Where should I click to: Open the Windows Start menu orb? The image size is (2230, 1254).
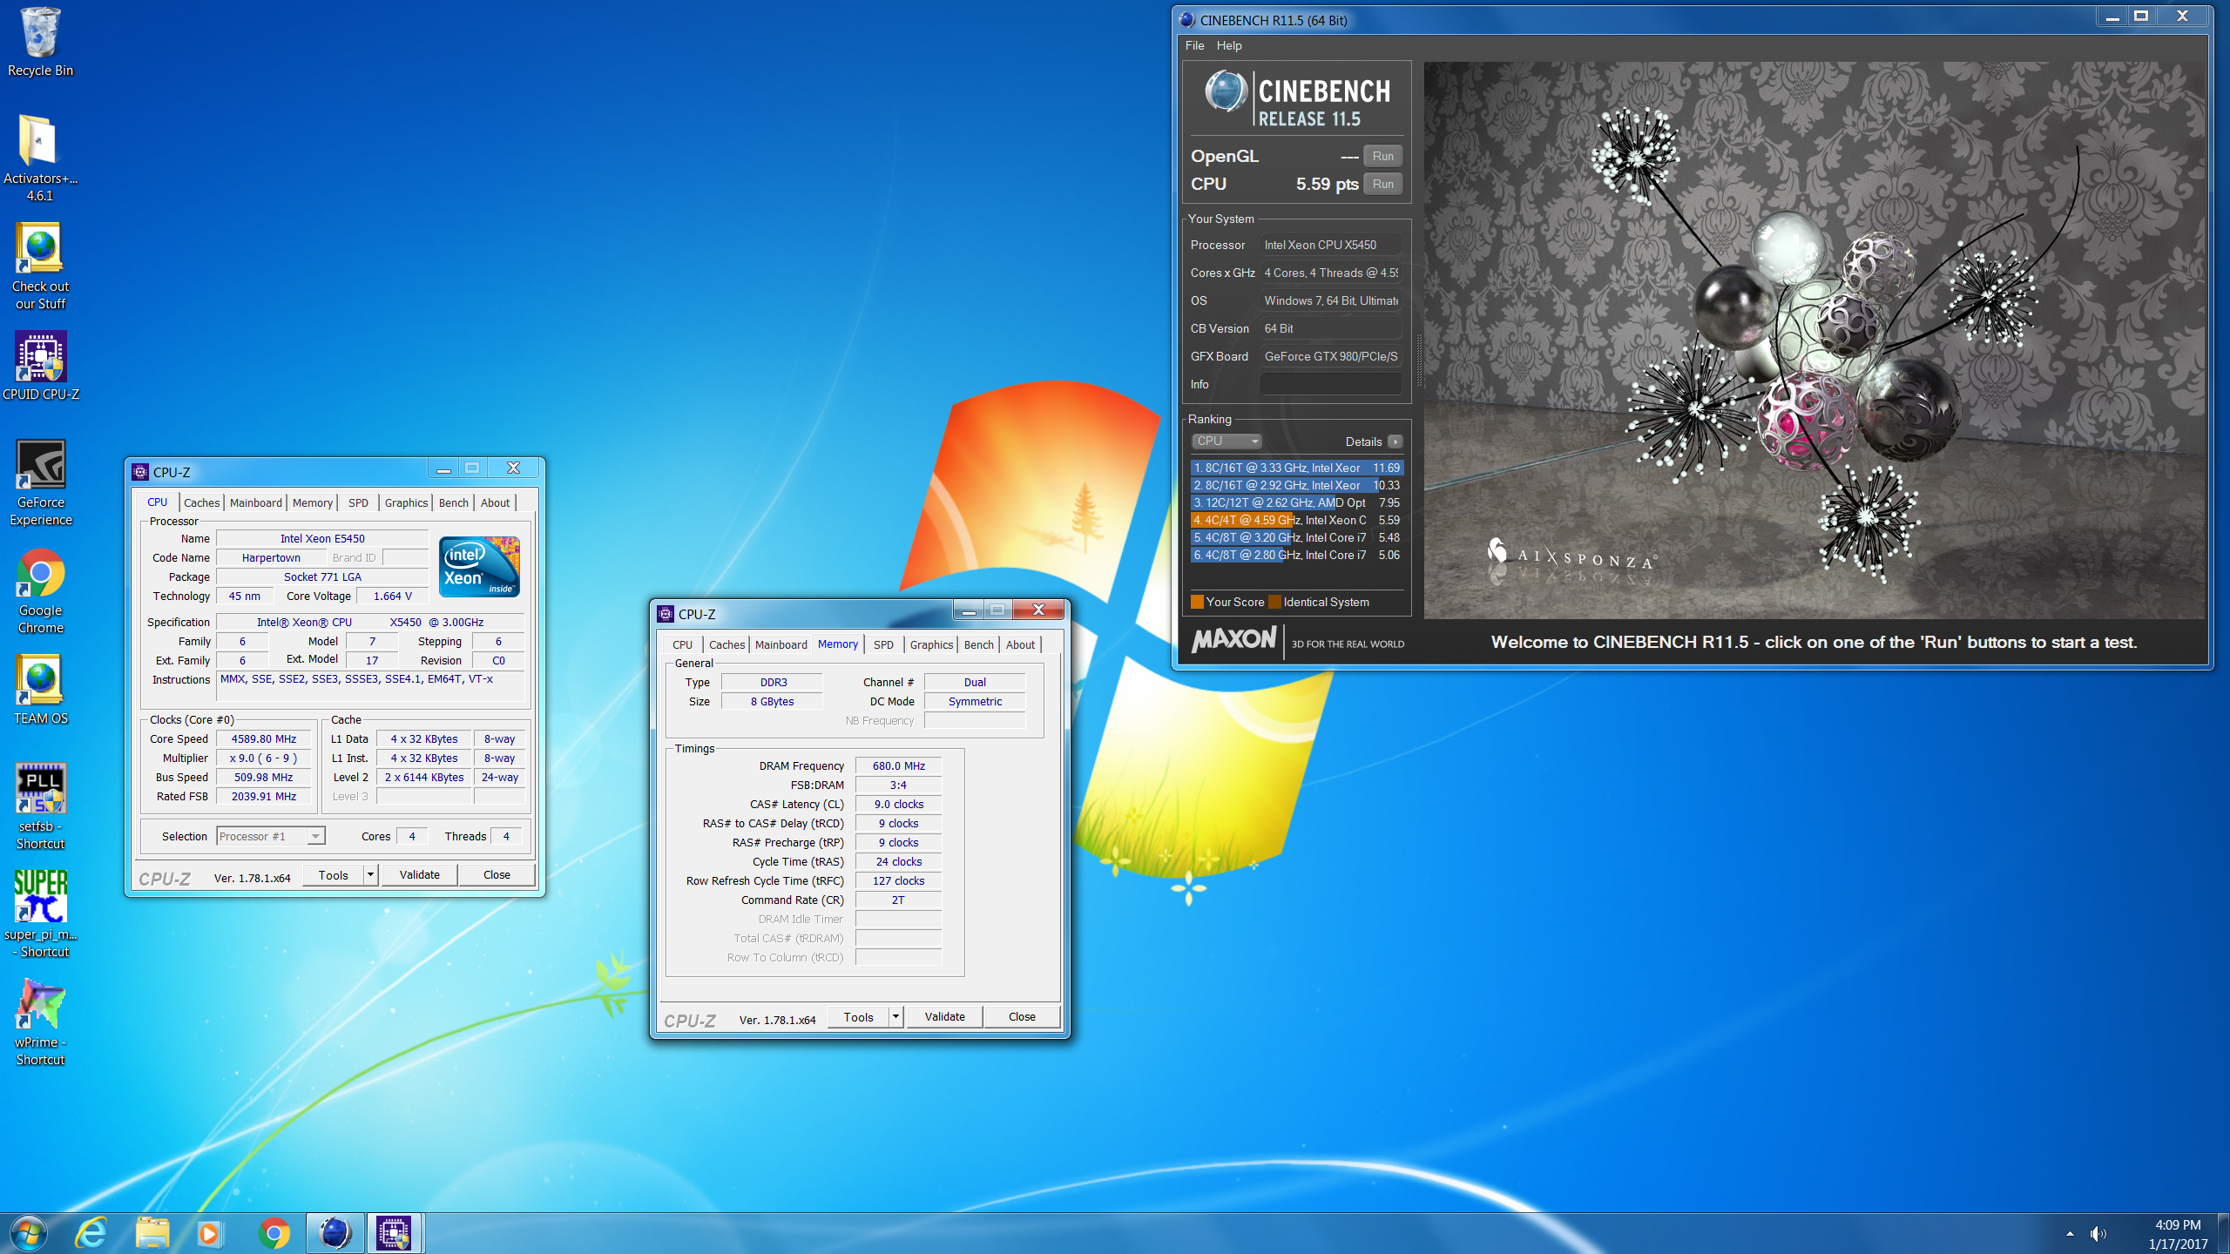28,1233
